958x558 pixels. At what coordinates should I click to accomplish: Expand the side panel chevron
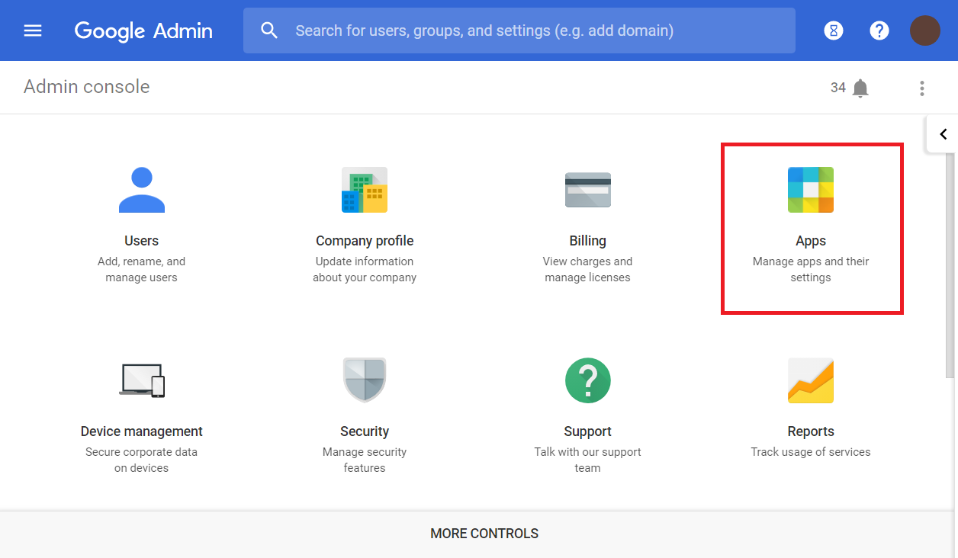pos(943,134)
